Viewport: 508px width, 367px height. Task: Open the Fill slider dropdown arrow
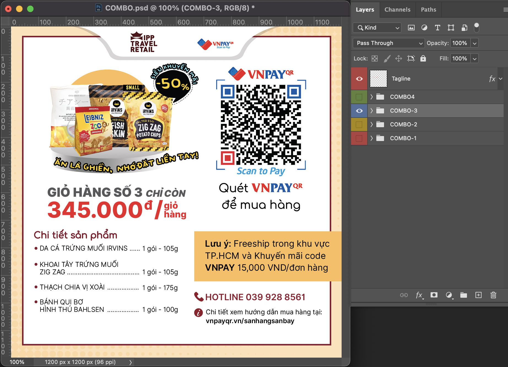tap(475, 58)
